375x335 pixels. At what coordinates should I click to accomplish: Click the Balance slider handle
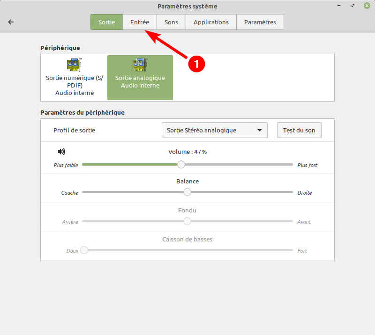(187, 192)
